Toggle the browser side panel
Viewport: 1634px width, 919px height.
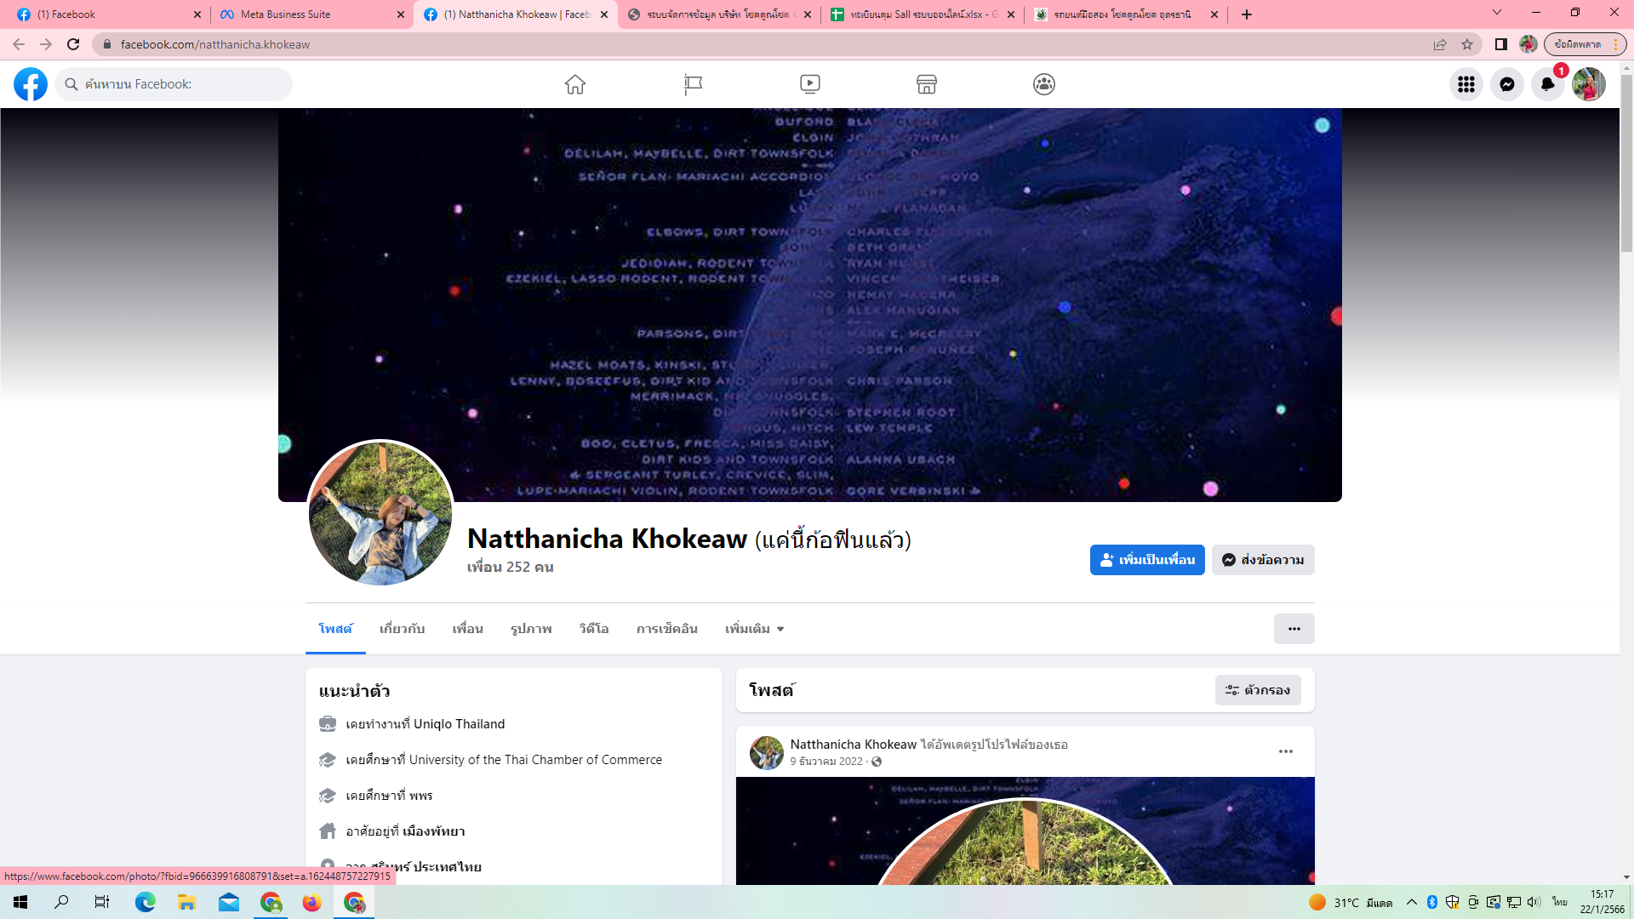click(1501, 44)
